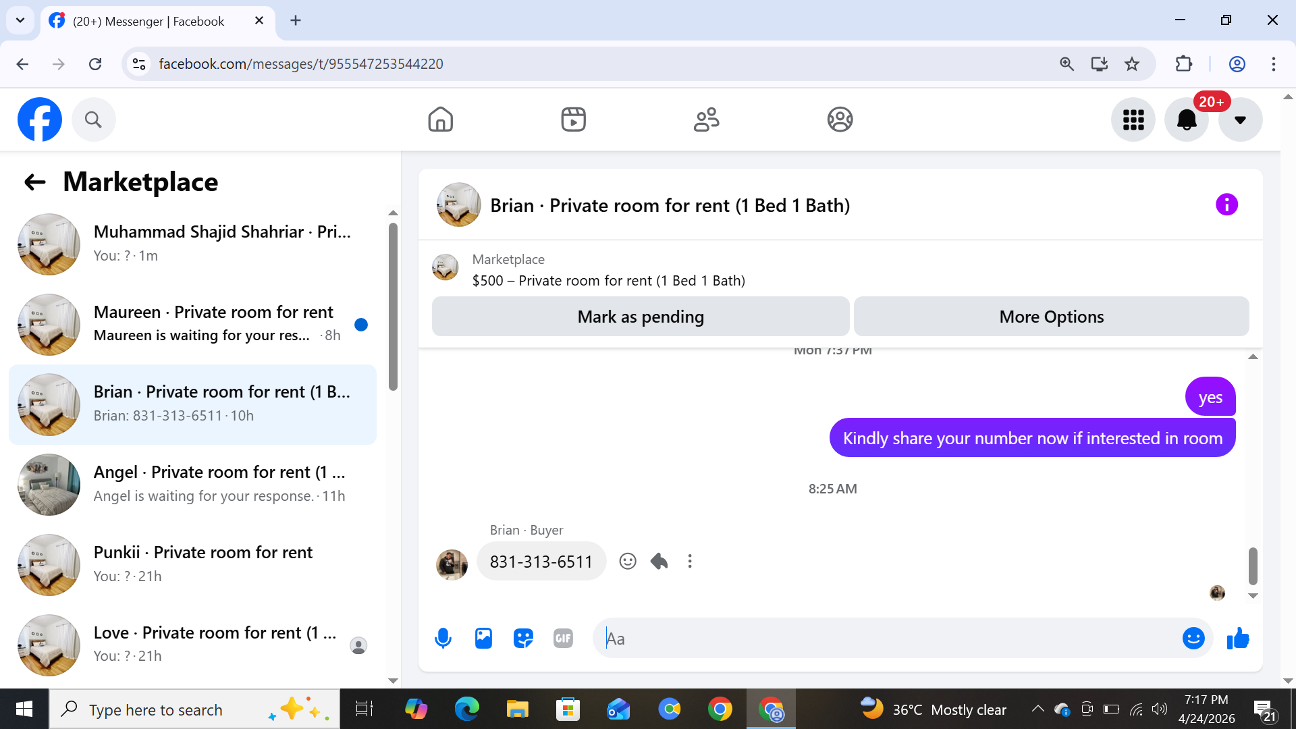
Task: Open conversation information panel
Action: [1226, 205]
